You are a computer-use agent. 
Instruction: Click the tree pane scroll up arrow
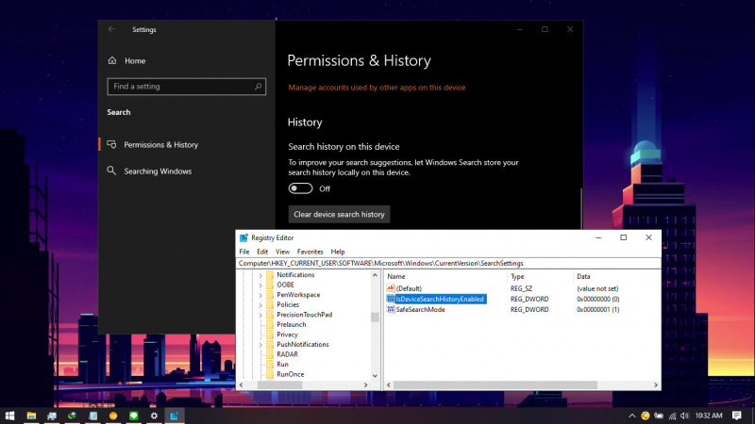point(375,275)
